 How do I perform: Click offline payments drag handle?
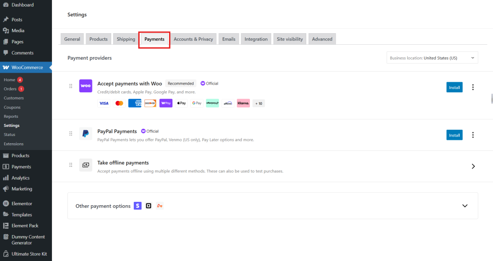tap(71, 165)
